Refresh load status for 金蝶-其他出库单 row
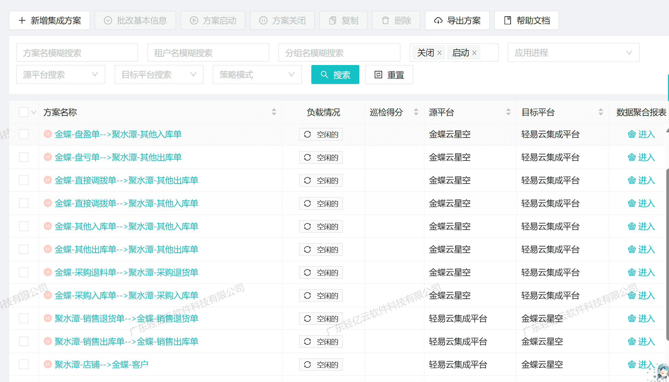This screenshot has width=669, height=382. coord(321,250)
